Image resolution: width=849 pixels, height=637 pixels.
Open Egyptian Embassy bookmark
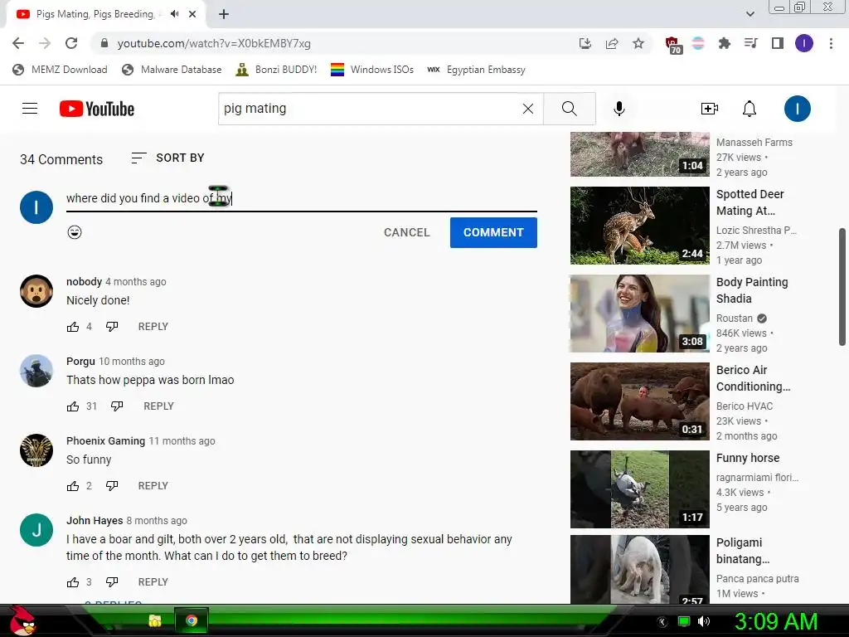pyautogui.click(x=476, y=70)
